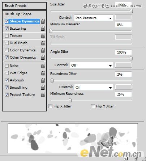Click lock icon next to Color Dynamics

pos(43,50)
